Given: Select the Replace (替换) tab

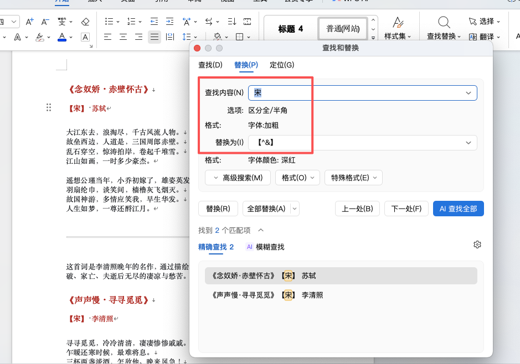Looking at the screenshot, I should click(x=246, y=65).
